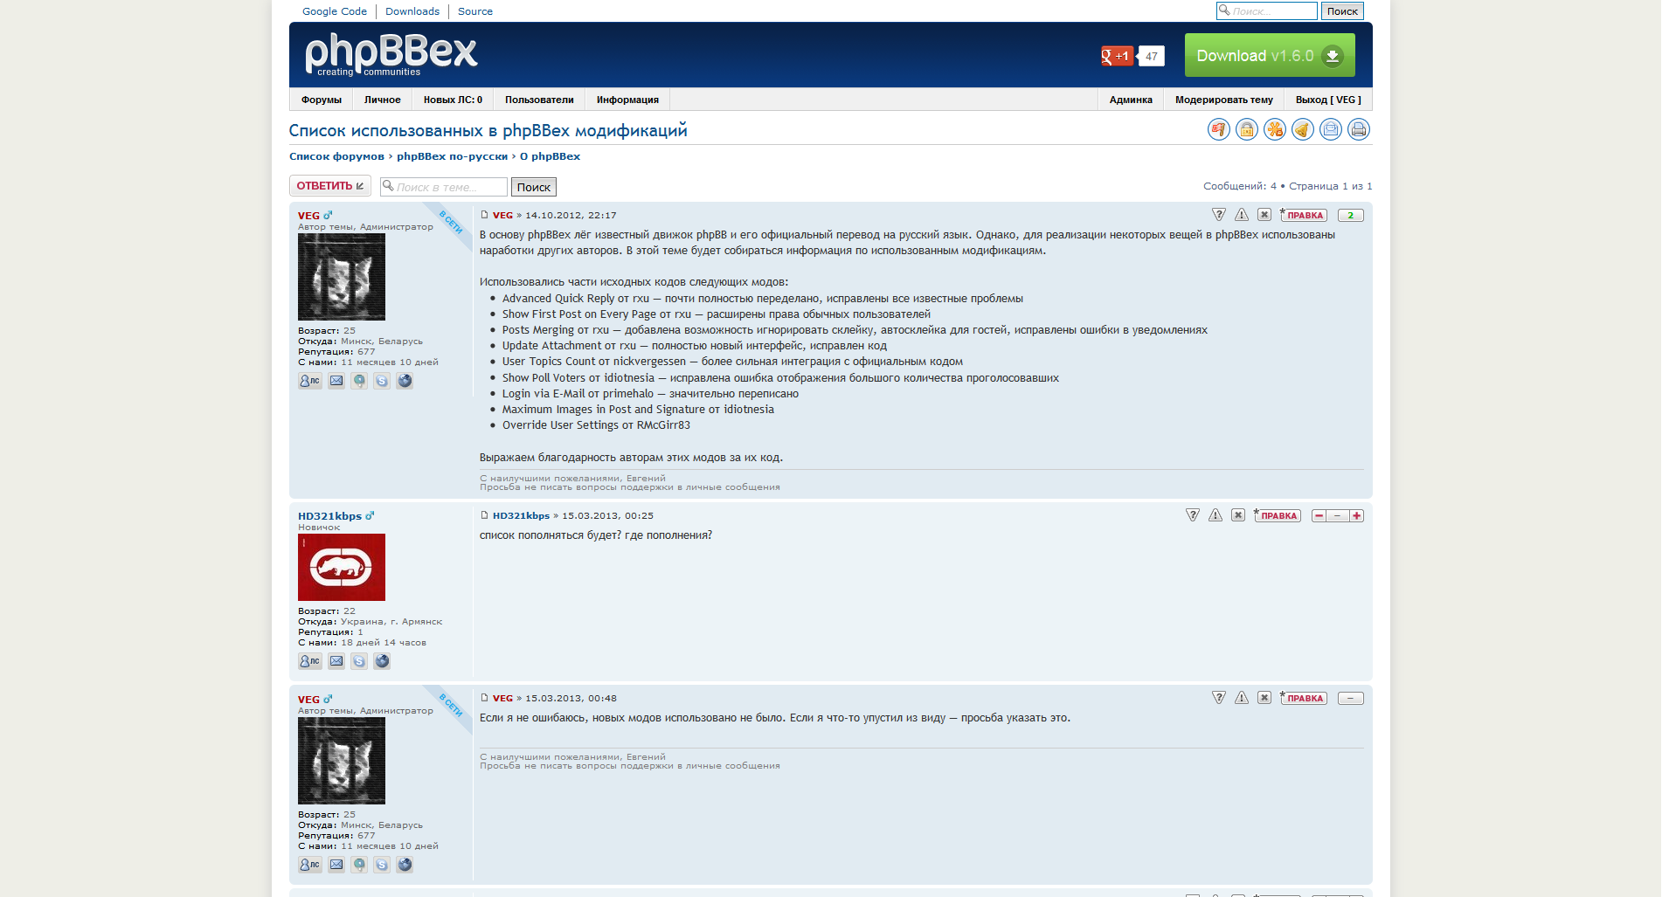Click the open envelope email-topic icon
The width and height of the screenshot is (1676, 897).
[1330, 130]
